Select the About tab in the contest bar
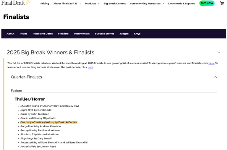The width and height of the screenshot is (227, 150). point(10,34)
